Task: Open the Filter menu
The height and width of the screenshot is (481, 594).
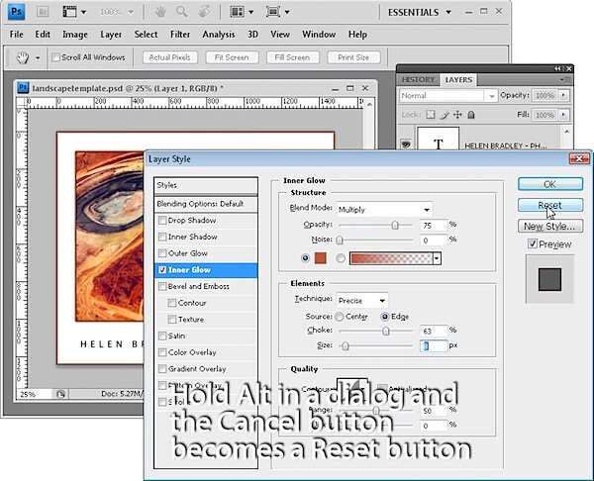Action: click(180, 35)
